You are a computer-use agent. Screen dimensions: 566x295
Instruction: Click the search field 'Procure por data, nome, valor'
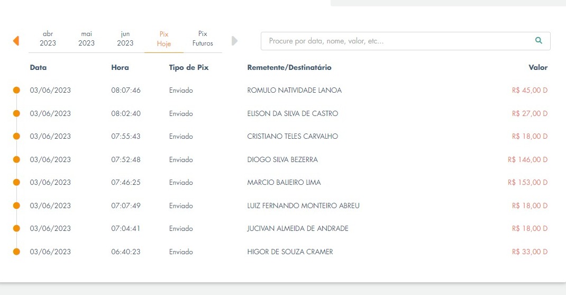(x=405, y=41)
